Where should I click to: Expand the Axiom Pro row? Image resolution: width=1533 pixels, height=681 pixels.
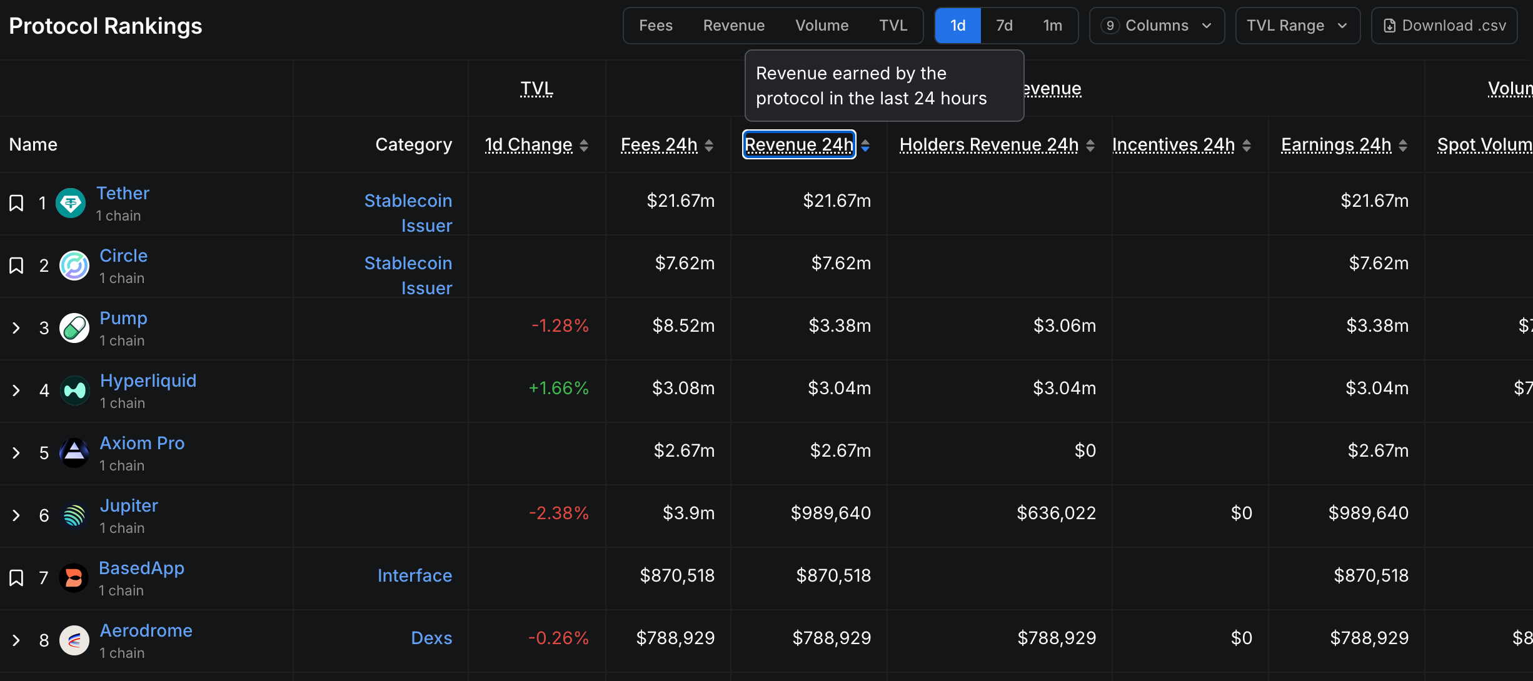(16, 453)
